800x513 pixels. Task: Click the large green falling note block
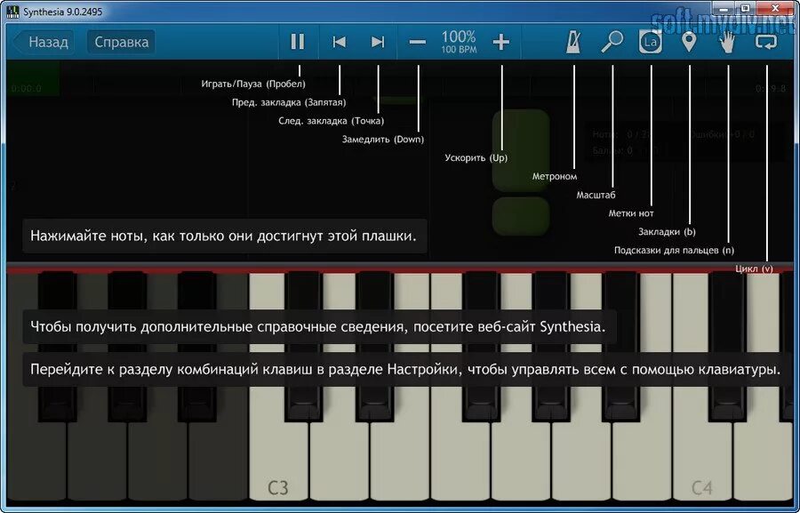[521, 150]
